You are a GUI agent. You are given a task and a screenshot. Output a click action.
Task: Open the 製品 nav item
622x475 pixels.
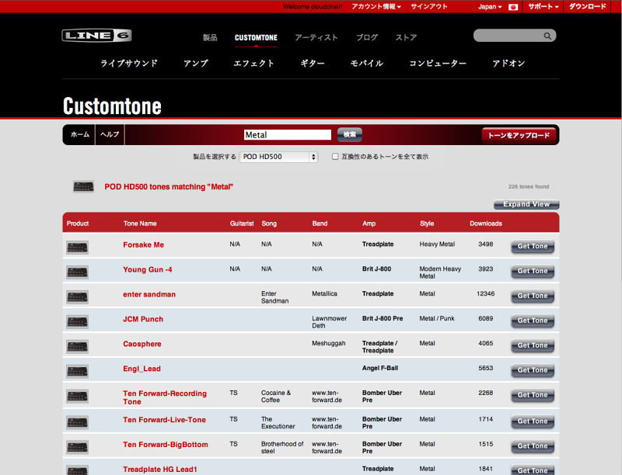(x=210, y=37)
